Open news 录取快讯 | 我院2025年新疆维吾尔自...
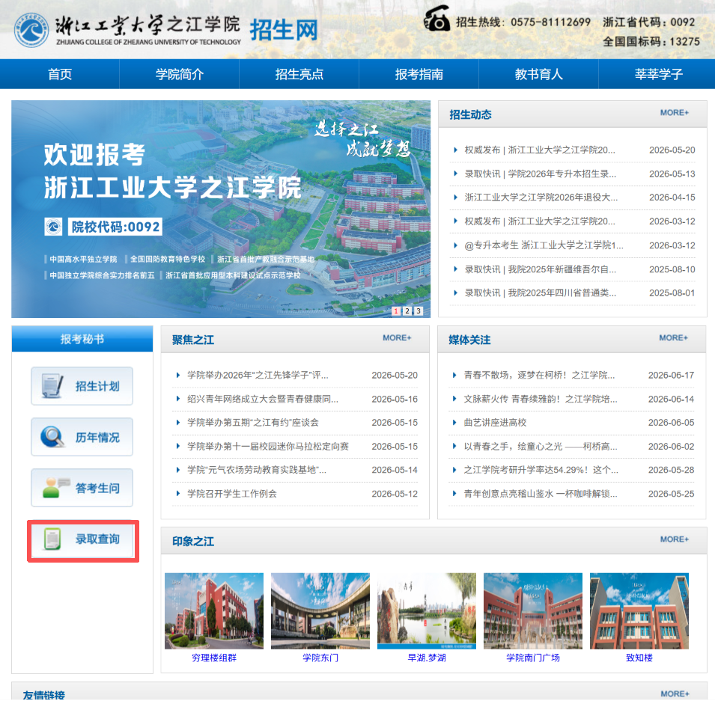715x701 pixels. click(x=540, y=269)
